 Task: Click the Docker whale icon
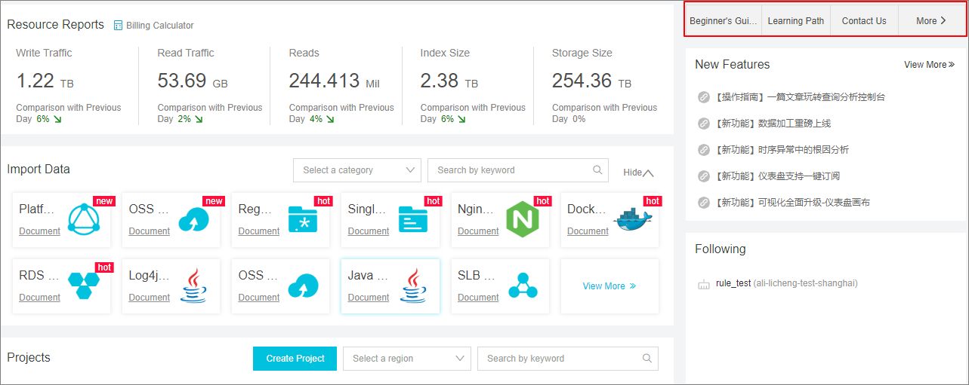tap(633, 219)
